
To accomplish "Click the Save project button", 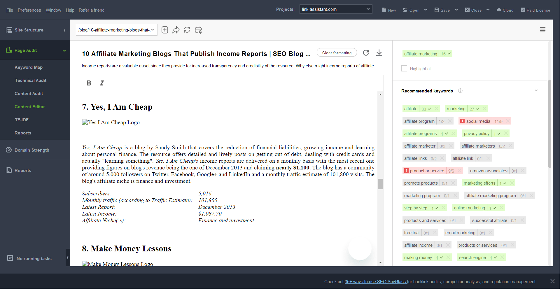I will pyautogui.click(x=442, y=10).
